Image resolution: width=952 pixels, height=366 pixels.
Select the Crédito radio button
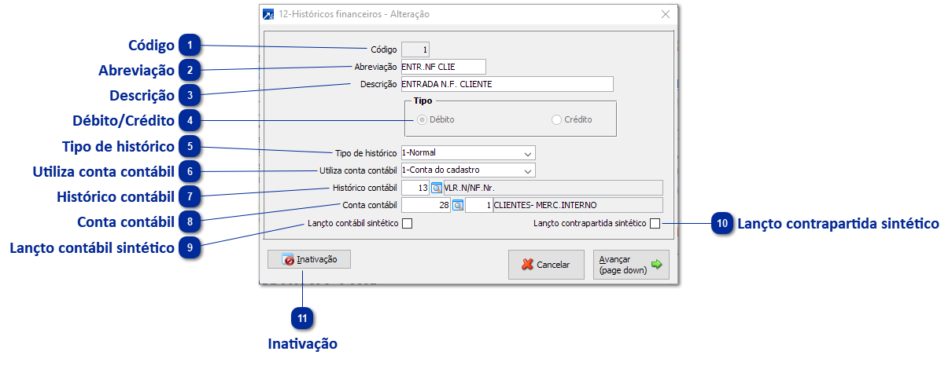[x=556, y=119]
